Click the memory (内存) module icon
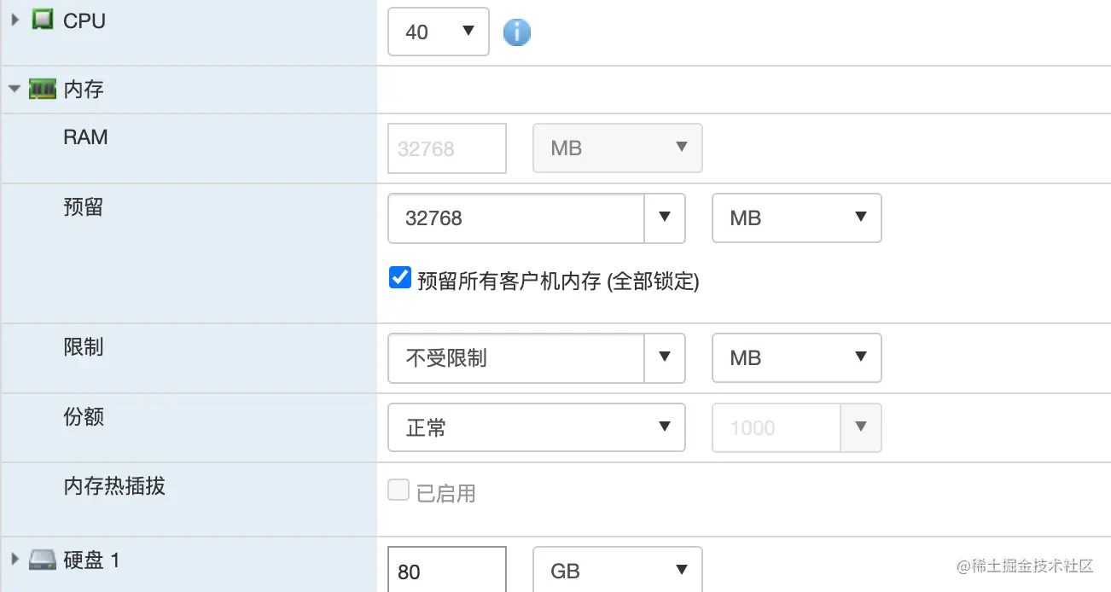Viewport: 1111px width, 592px height. point(43,89)
